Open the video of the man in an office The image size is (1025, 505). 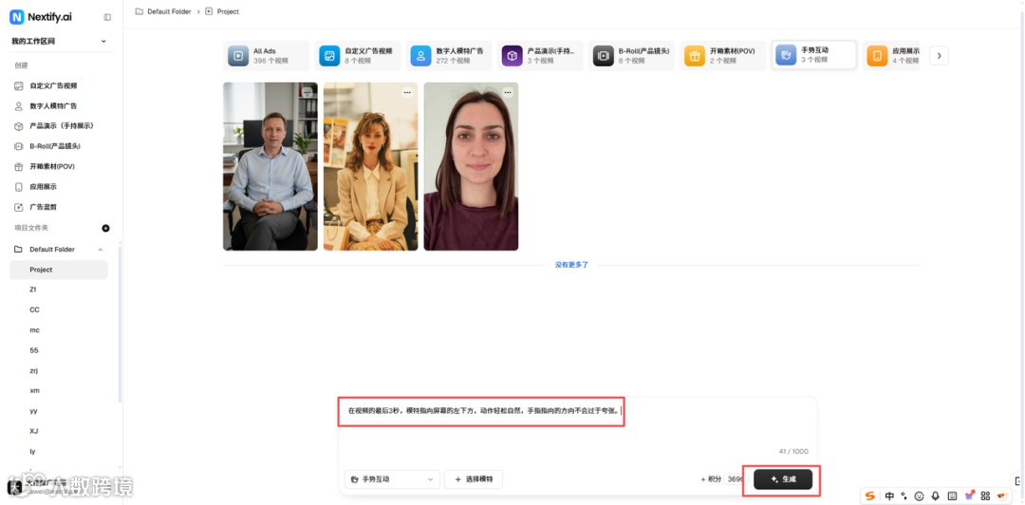pos(270,166)
